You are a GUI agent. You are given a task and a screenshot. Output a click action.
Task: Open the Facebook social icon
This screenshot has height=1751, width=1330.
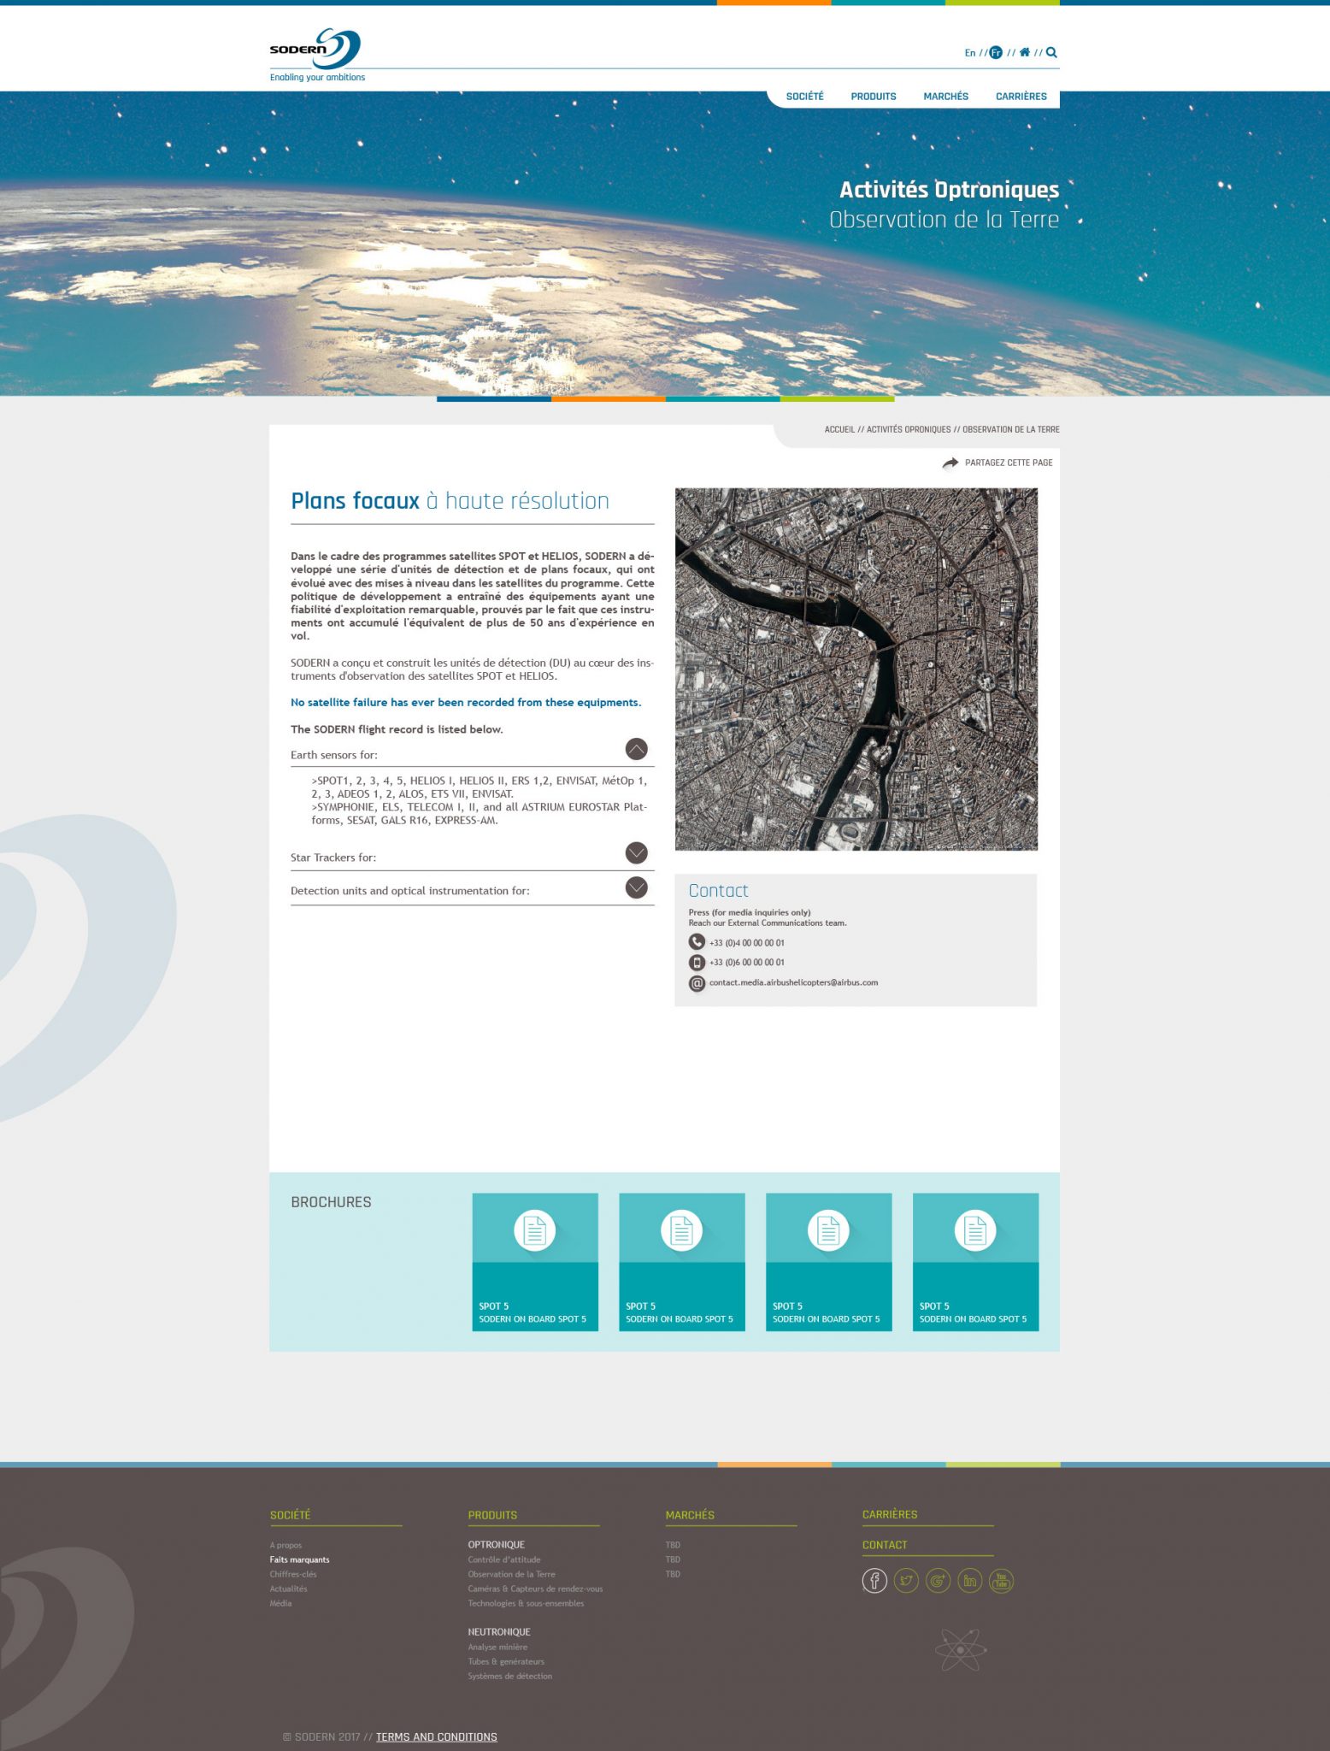coord(874,1581)
